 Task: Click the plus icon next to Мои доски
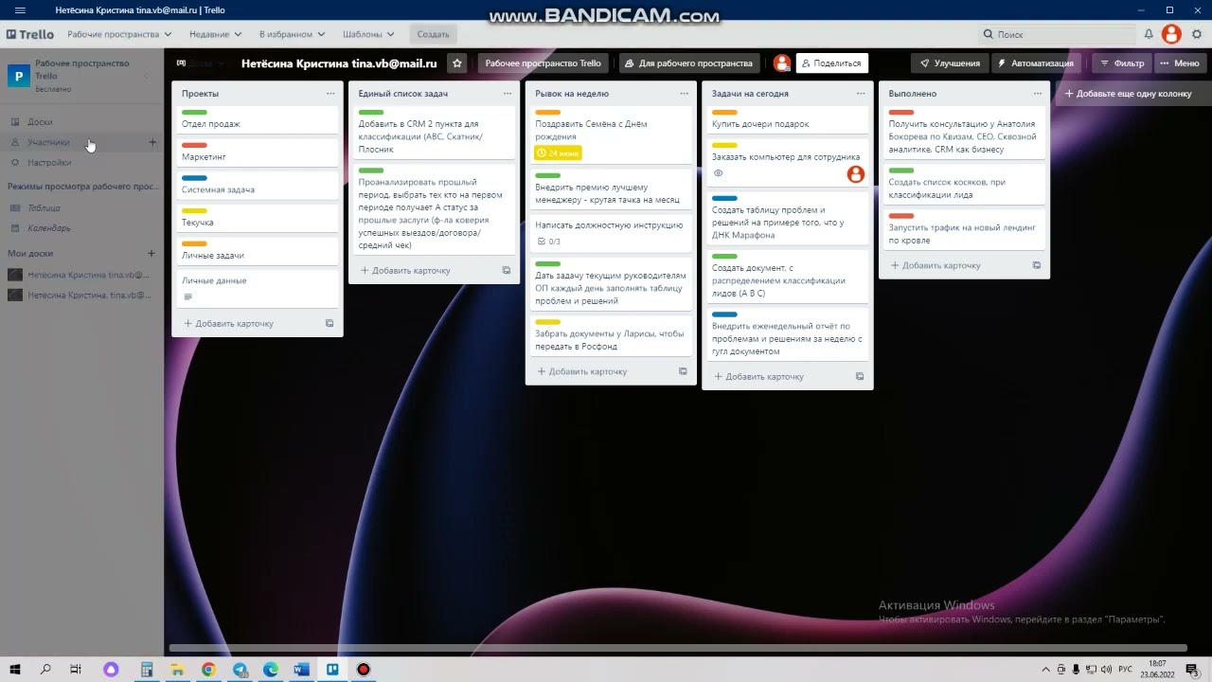[151, 253]
